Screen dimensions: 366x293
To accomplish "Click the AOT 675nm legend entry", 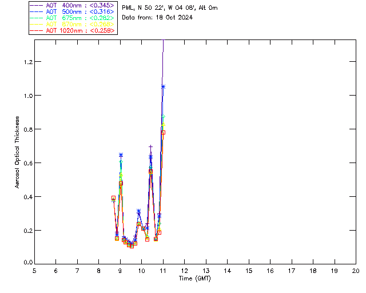I will 73,18.
